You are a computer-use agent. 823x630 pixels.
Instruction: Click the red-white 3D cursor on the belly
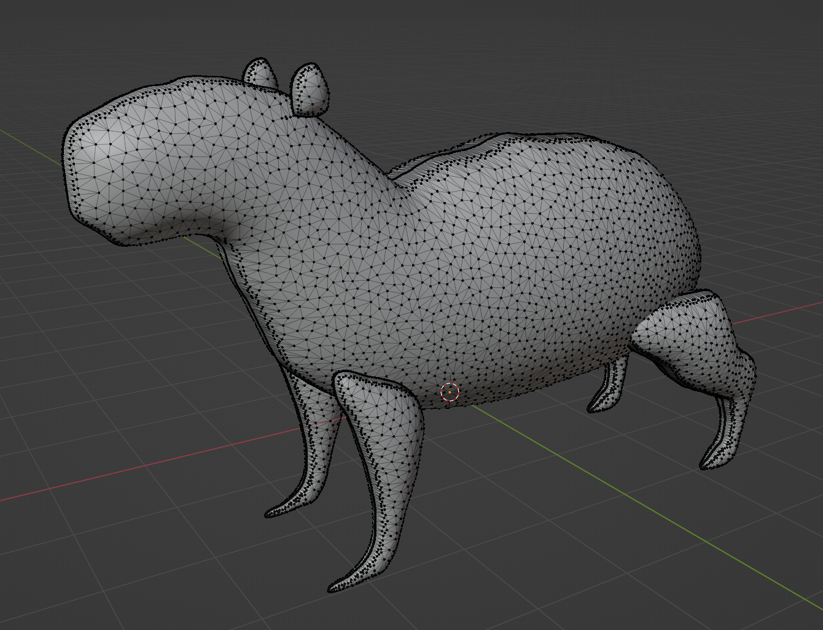(450, 392)
